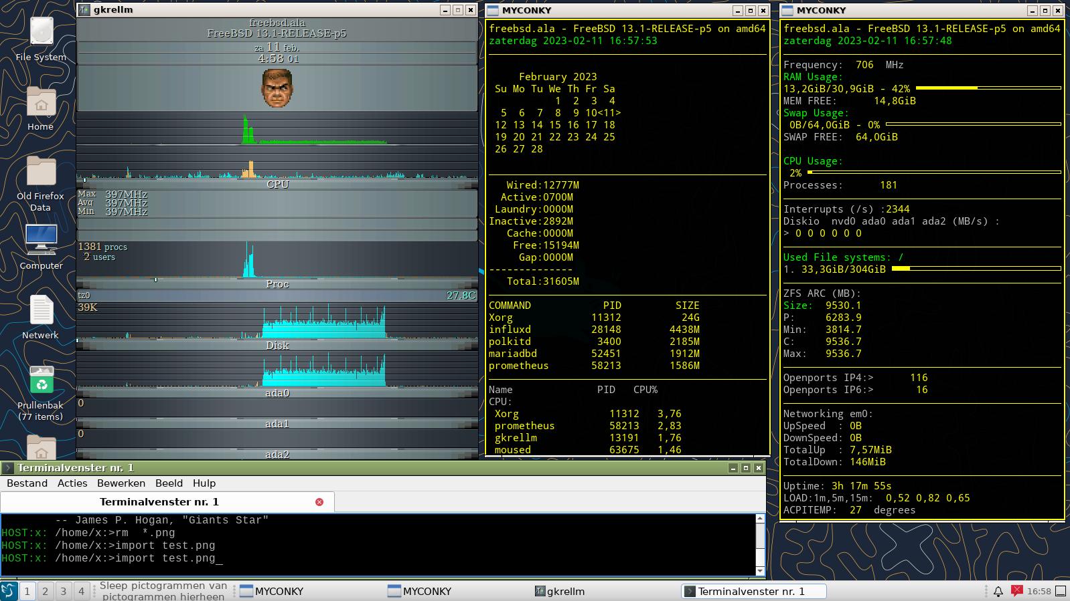Click the Used File systems bar
The width and height of the screenshot is (1070, 601).
[x=976, y=269]
